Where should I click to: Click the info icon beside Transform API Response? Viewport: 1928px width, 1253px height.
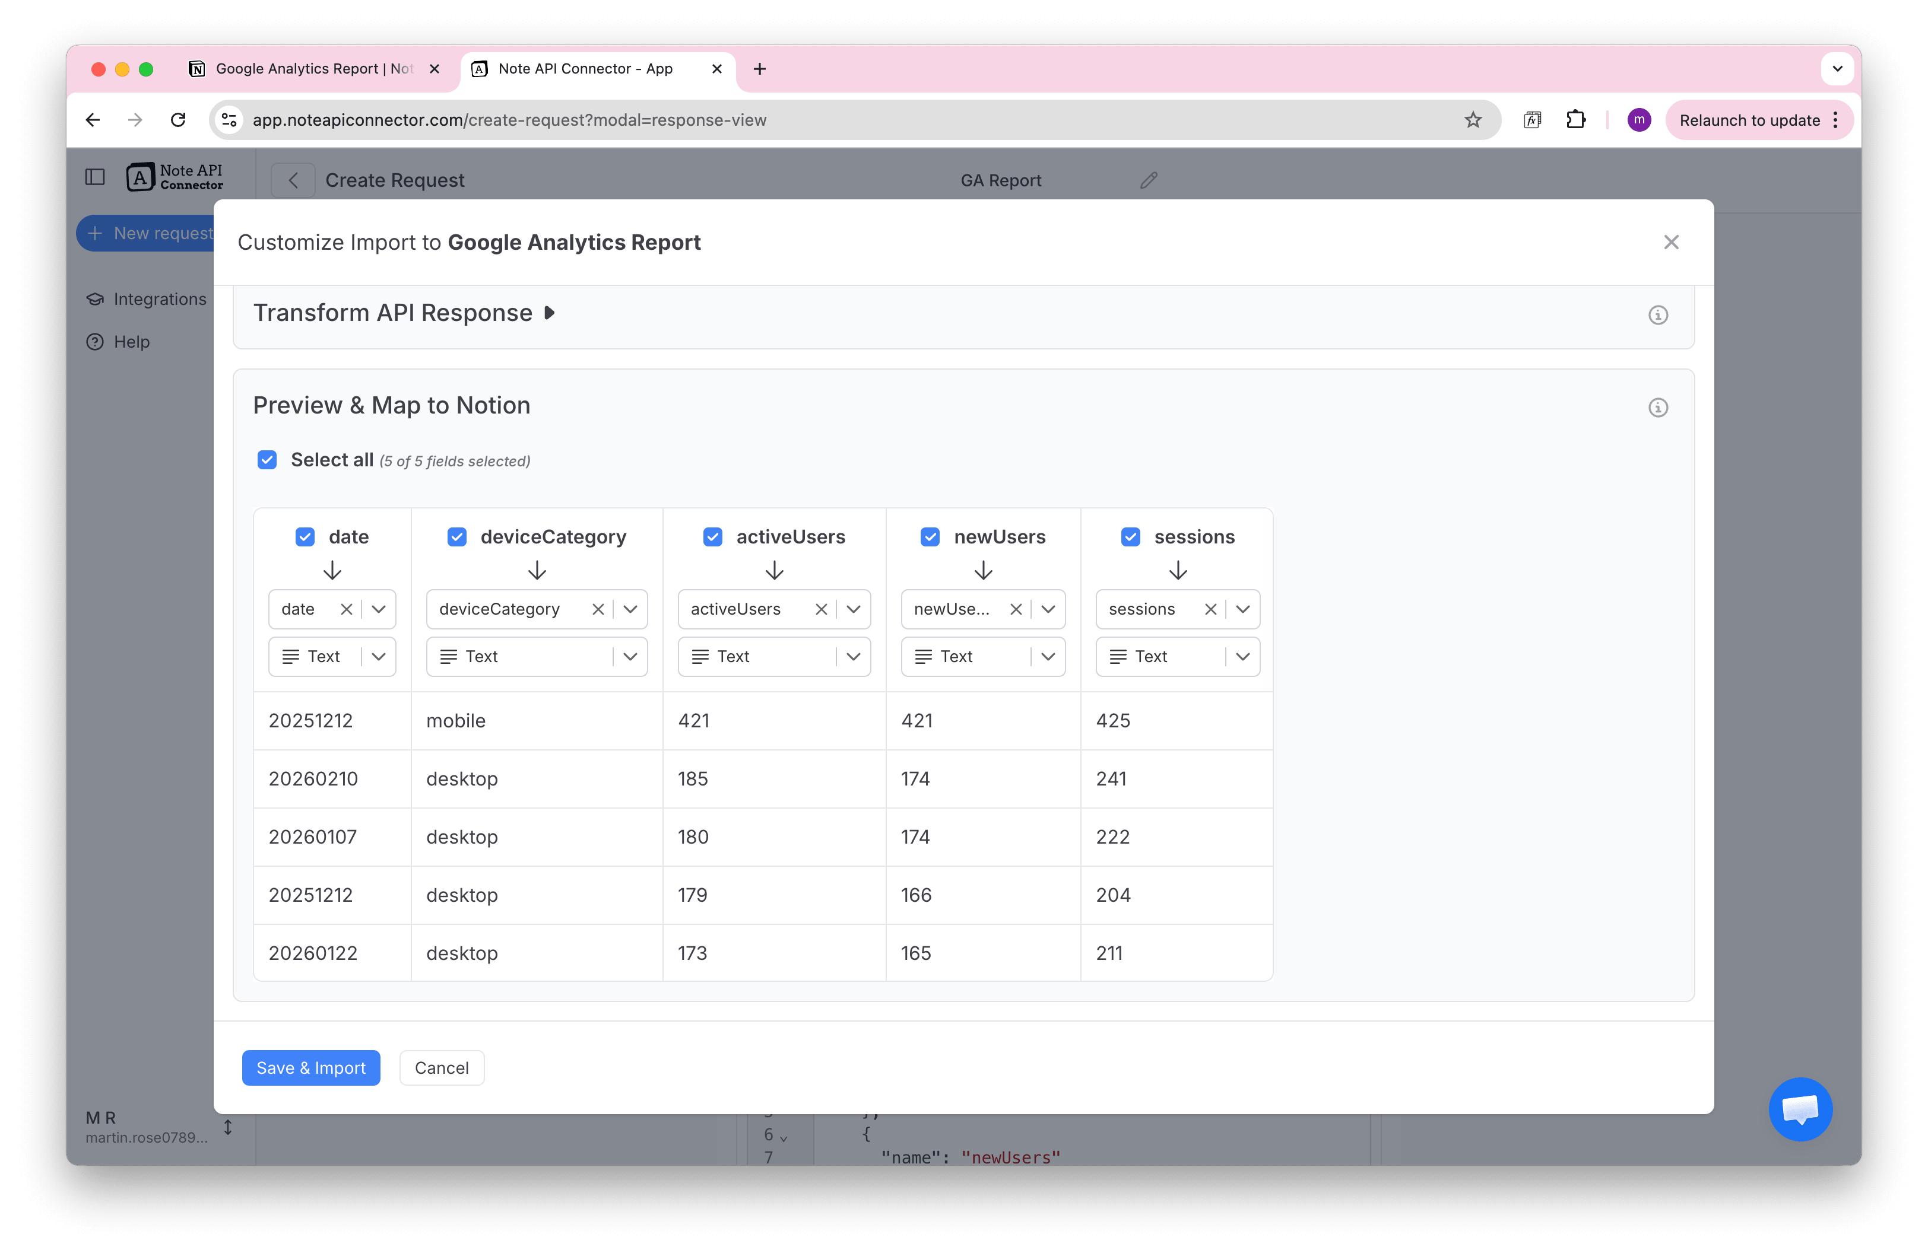(x=1659, y=315)
